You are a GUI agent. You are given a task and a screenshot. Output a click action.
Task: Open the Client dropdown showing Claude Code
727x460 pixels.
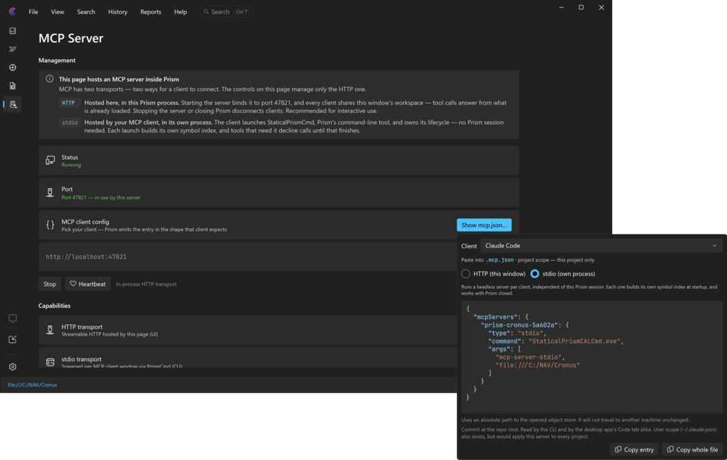click(x=601, y=246)
